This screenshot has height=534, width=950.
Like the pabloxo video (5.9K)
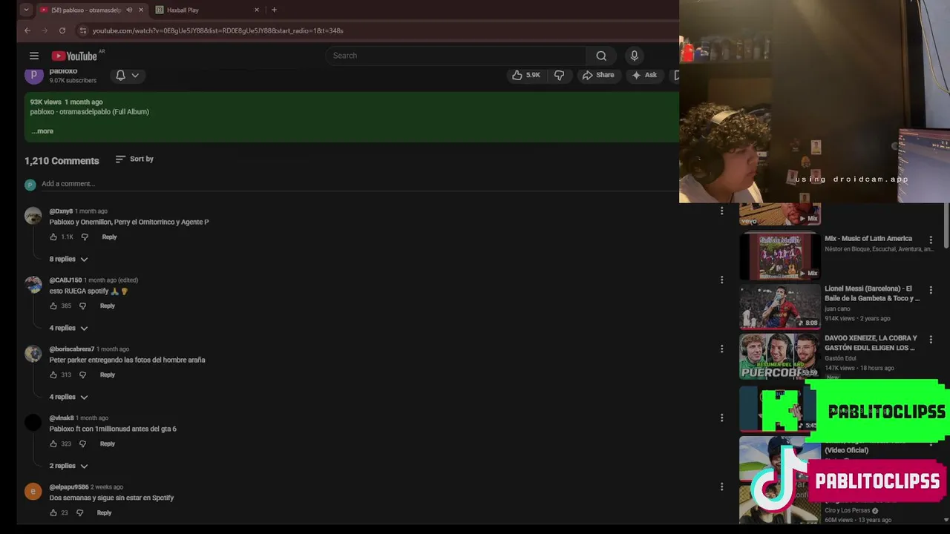(x=526, y=75)
